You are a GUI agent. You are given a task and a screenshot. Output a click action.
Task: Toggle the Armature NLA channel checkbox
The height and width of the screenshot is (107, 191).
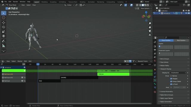tap(24, 67)
